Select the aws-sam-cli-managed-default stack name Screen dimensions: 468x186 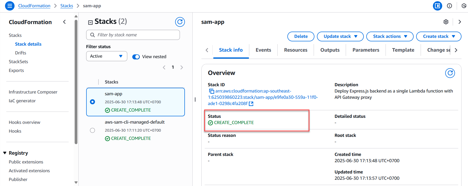click(135, 122)
